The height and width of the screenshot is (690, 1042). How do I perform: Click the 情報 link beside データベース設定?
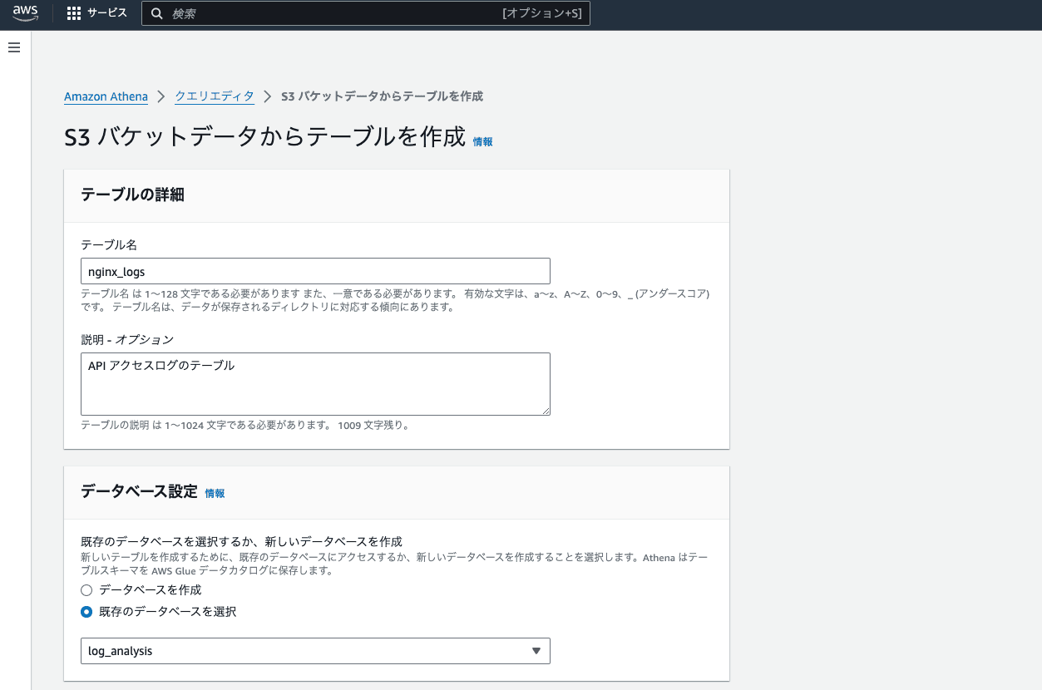click(215, 492)
